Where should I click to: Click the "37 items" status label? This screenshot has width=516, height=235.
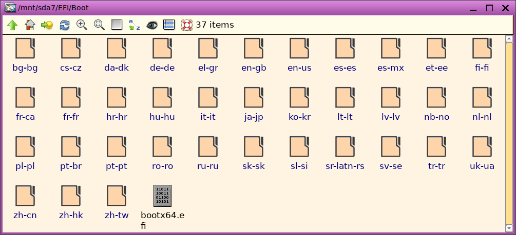point(215,25)
